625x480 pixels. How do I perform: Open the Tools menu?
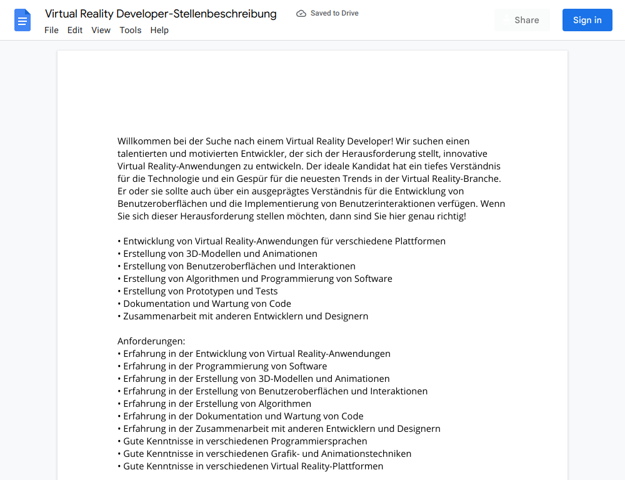[x=131, y=30]
